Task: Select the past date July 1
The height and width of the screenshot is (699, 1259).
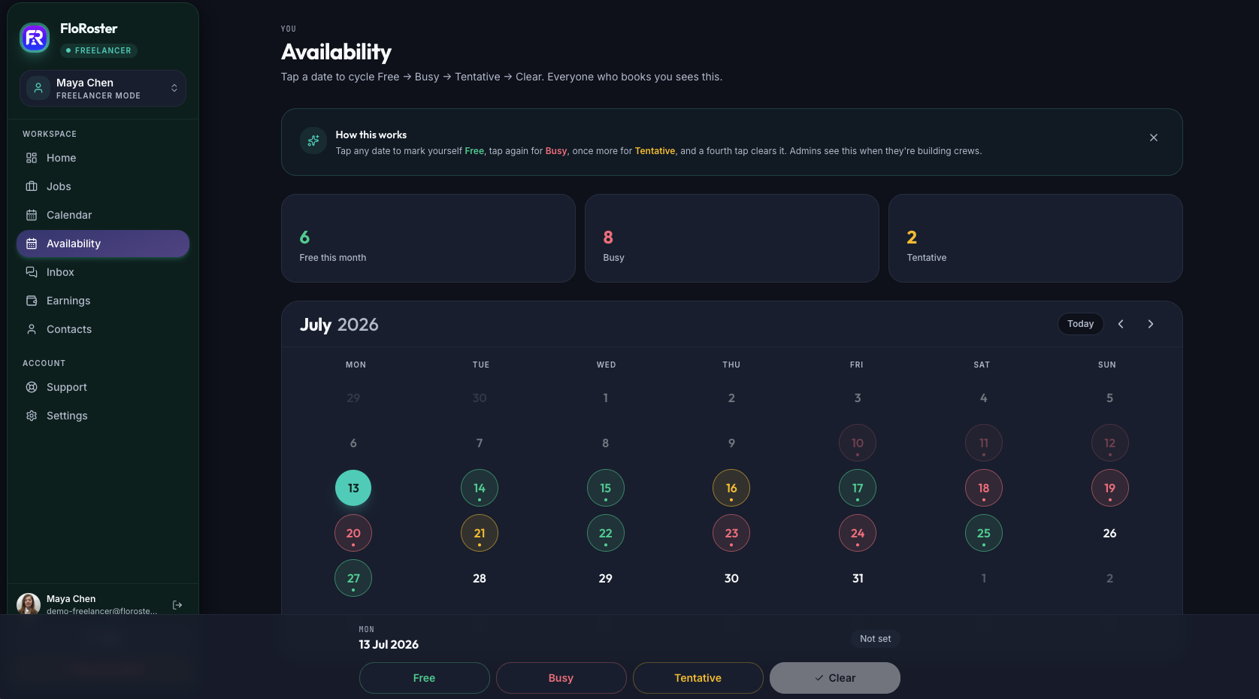Action: (x=606, y=398)
